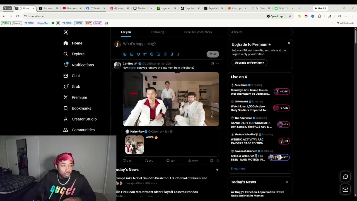The height and width of the screenshot is (201, 357).
Task: Read Trump Links Nobel Snub news story
Action: click(162, 178)
